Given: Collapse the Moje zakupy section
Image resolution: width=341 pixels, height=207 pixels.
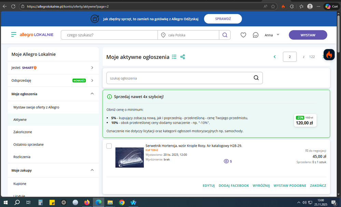Looking at the screenshot, I should click(92, 170).
